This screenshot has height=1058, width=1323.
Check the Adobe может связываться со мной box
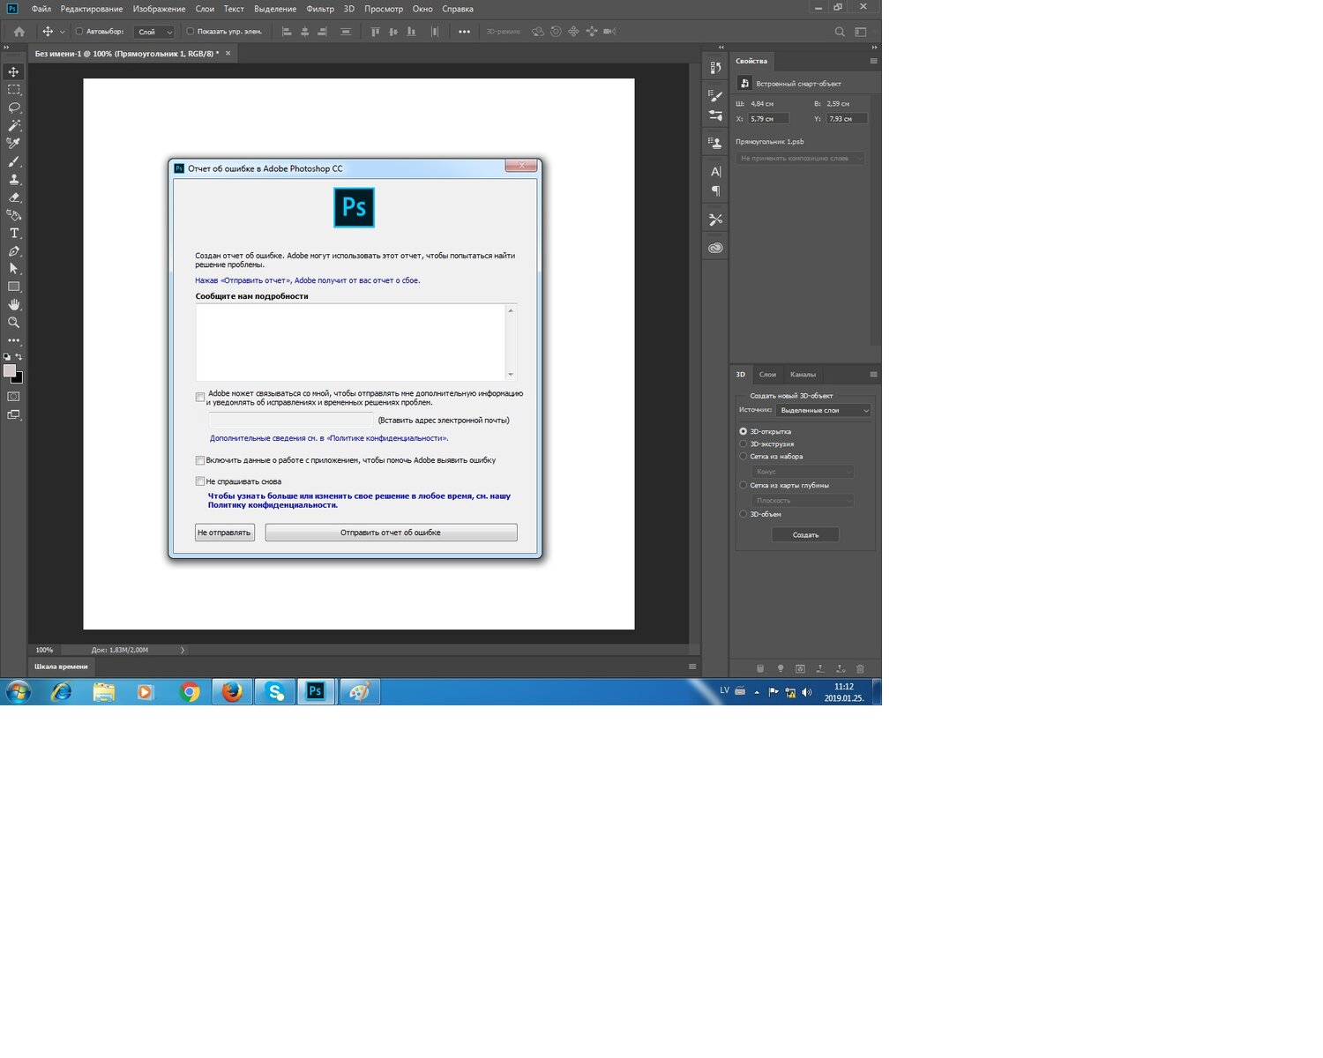point(200,398)
